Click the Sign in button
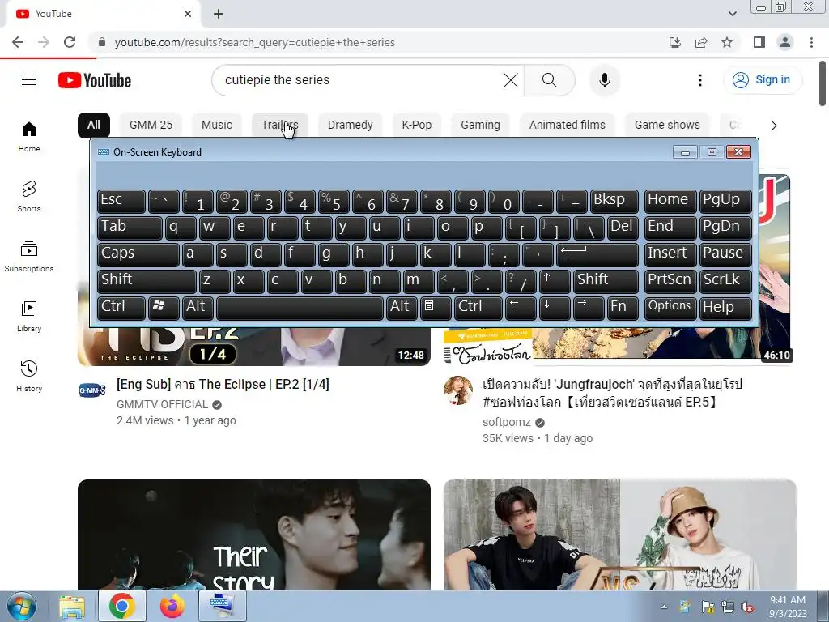 763,80
